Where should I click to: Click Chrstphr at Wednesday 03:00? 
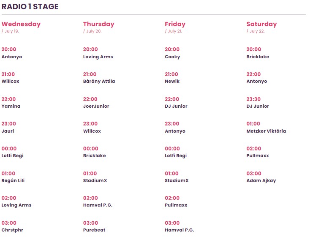pos(12,230)
